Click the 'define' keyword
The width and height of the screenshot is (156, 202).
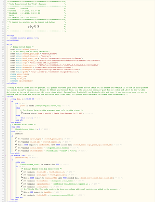9,45
